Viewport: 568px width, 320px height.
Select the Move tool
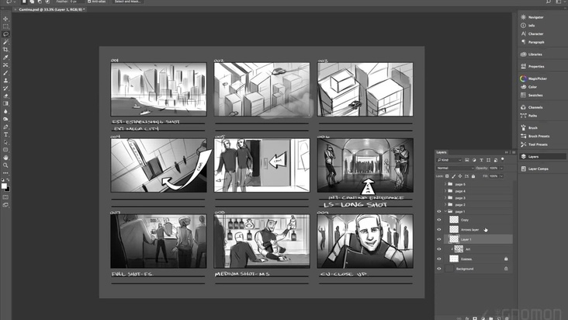pyautogui.click(x=5, y=19)
